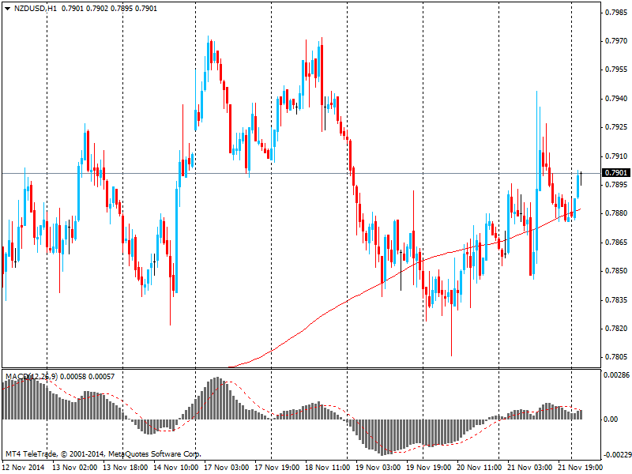Select the 18 Nov 11:00 time label
This screenshot has height=474, width=632.
point(325,468)
